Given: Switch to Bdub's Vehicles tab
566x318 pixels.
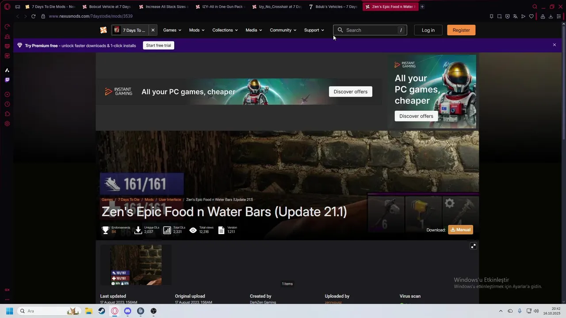Looking at the screenshot, I should [x=333, y=7].
